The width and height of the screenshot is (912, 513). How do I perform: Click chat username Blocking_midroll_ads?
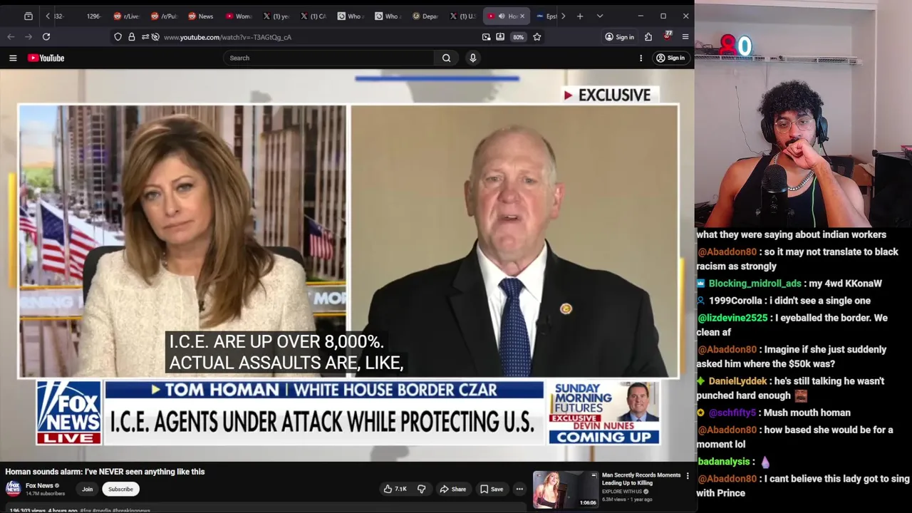(755, 283)
